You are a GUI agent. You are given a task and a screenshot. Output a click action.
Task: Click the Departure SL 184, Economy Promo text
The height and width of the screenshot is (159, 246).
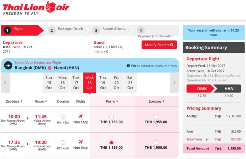point(213,76)
